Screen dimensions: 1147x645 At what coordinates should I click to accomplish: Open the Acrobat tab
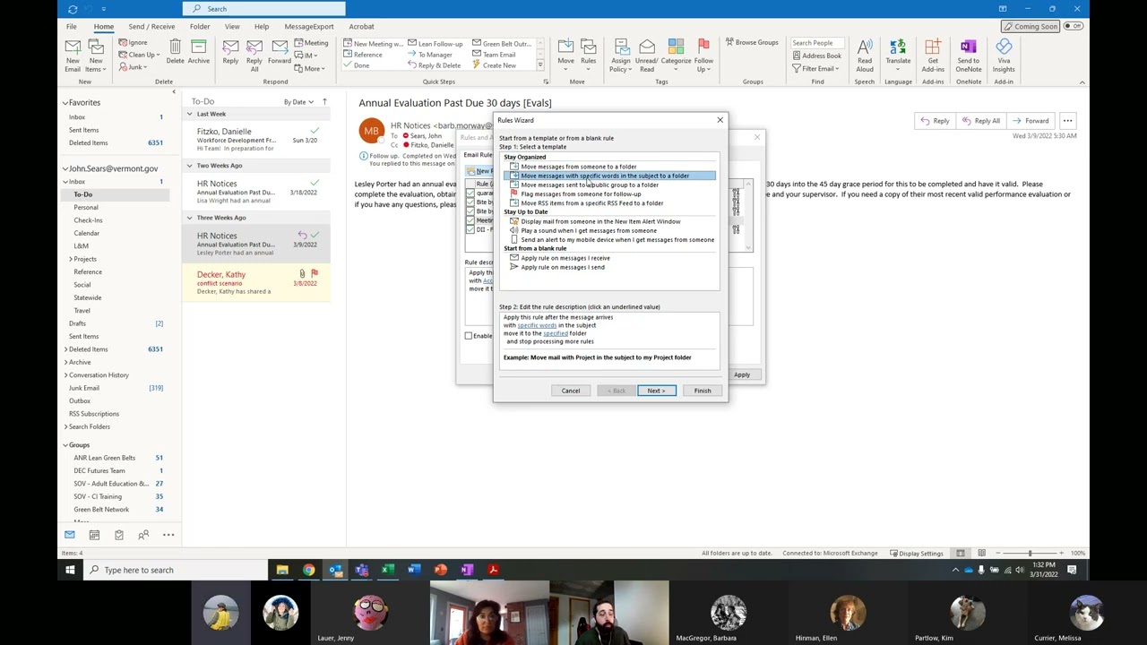(361, 26)
